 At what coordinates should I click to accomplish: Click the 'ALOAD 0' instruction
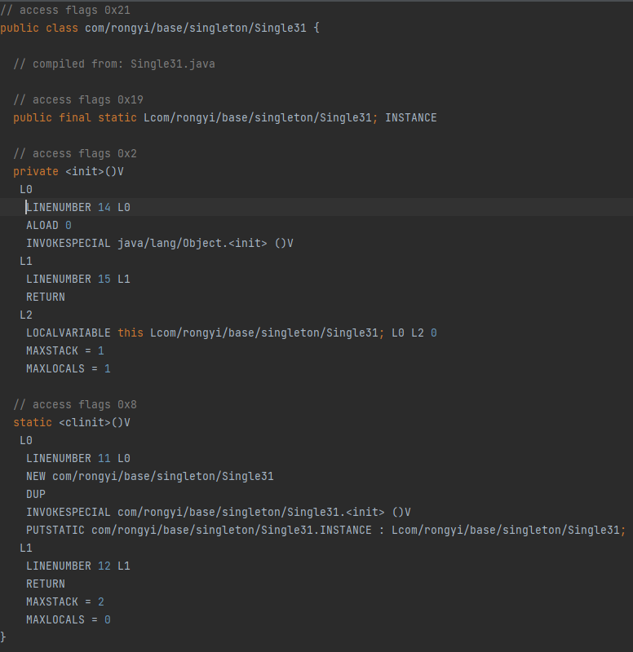[49, 225]
